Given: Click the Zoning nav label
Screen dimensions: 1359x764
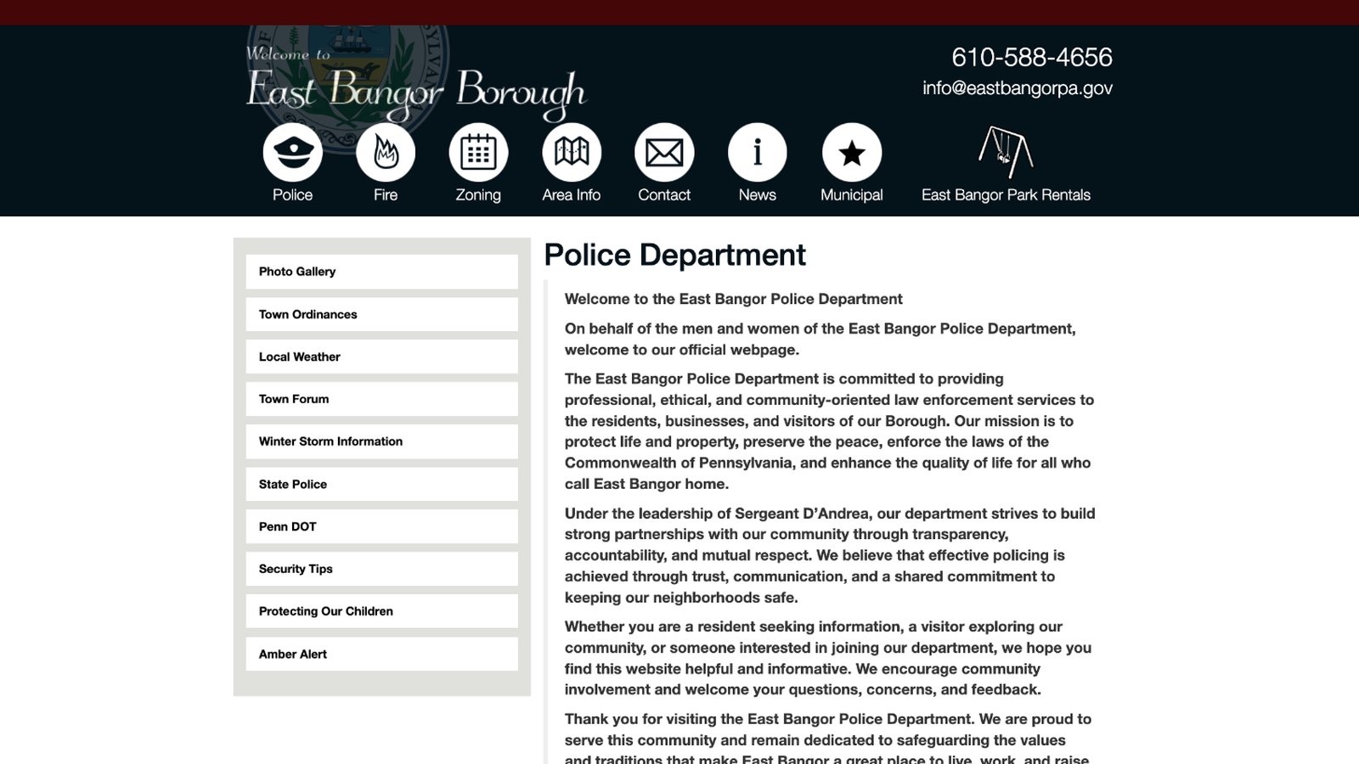Looking at the screenshot, I should (478, 195).
